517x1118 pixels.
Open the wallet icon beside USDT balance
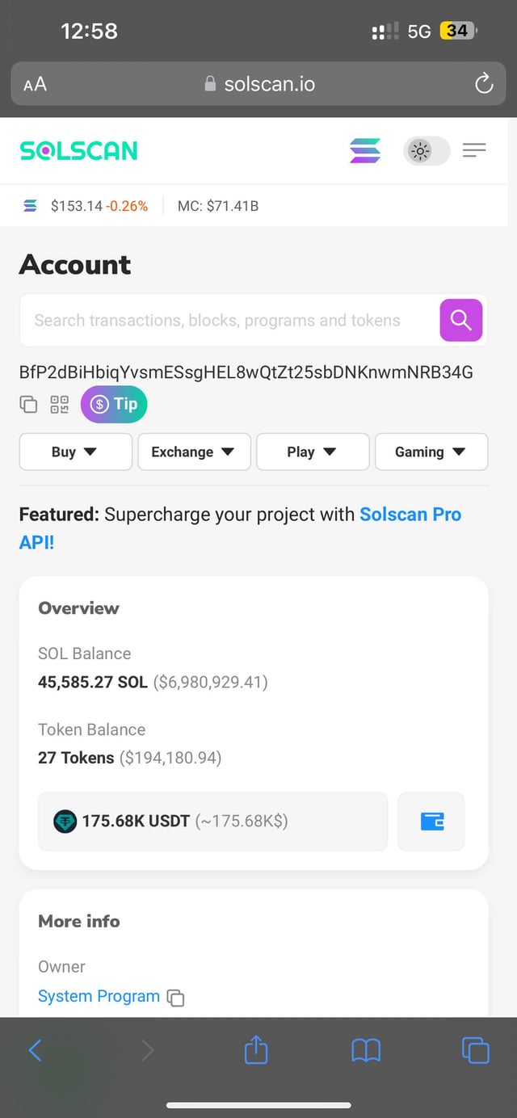[431, 822]
